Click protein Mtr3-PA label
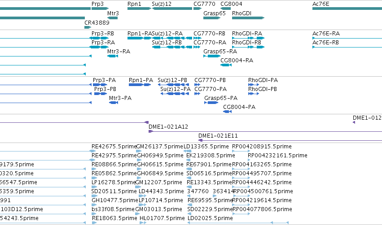Viewport: 382px width, 225px height. click(120, 98)
